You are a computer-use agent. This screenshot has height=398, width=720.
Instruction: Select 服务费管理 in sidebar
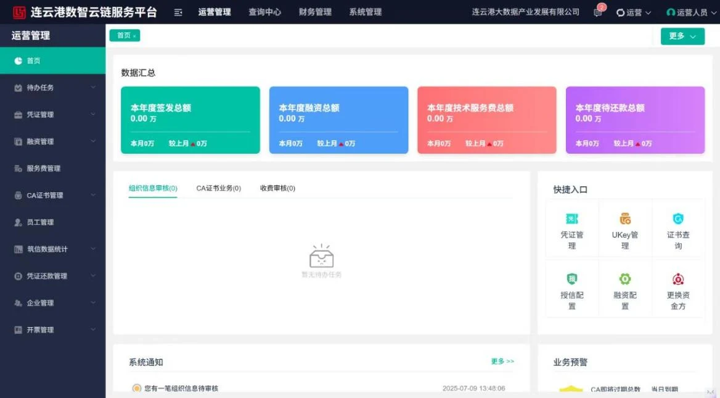[x=53, y=168]
